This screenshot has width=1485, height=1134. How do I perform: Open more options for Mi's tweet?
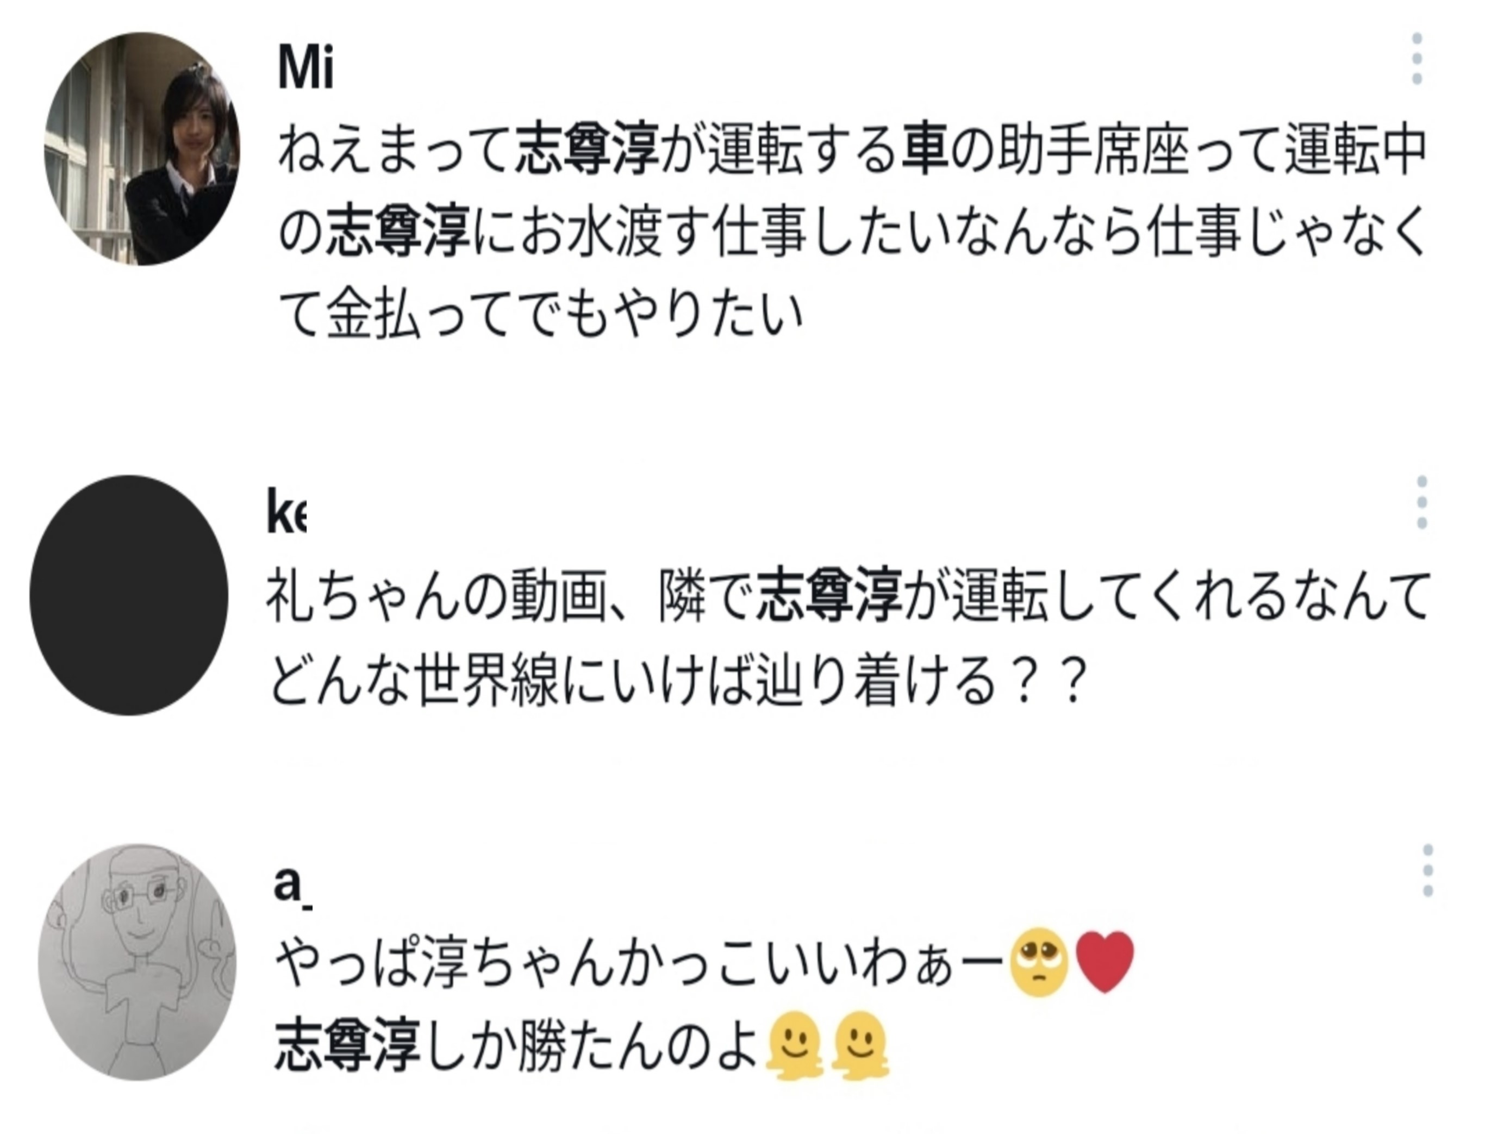point(1417,59)
